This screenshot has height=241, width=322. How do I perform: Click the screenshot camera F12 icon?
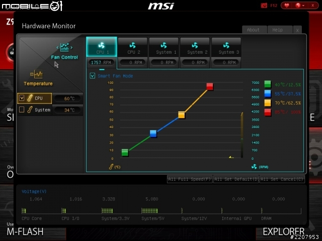264,6
